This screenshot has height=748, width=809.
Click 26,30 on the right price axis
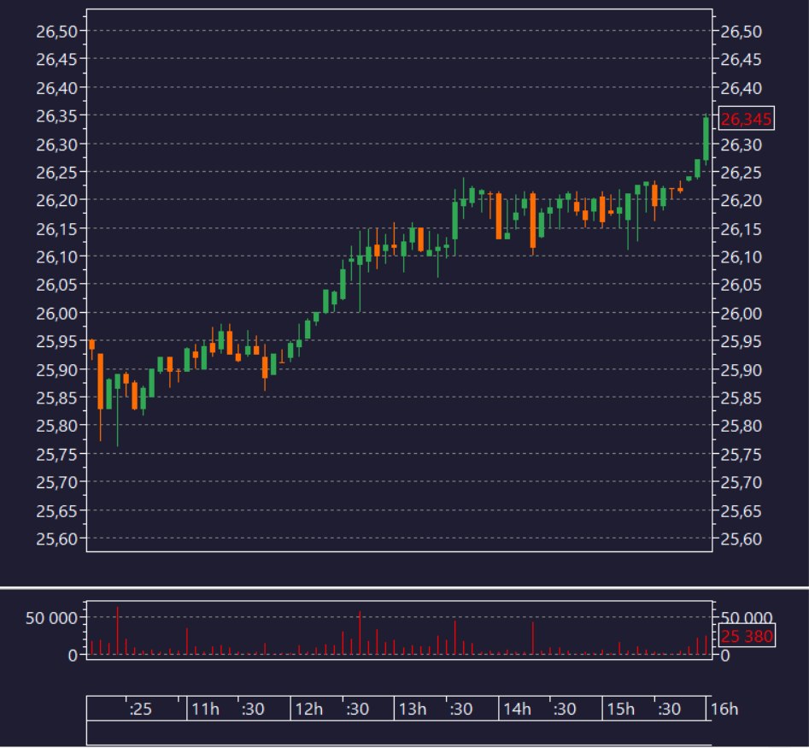pos(741,144)
